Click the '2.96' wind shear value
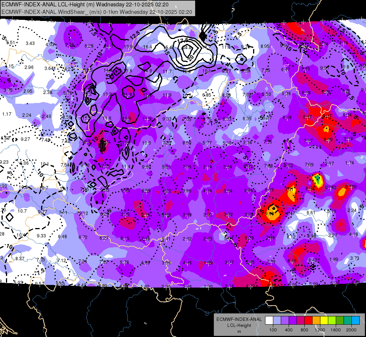This screenshot has height=337, width=366. pos(29,67)
